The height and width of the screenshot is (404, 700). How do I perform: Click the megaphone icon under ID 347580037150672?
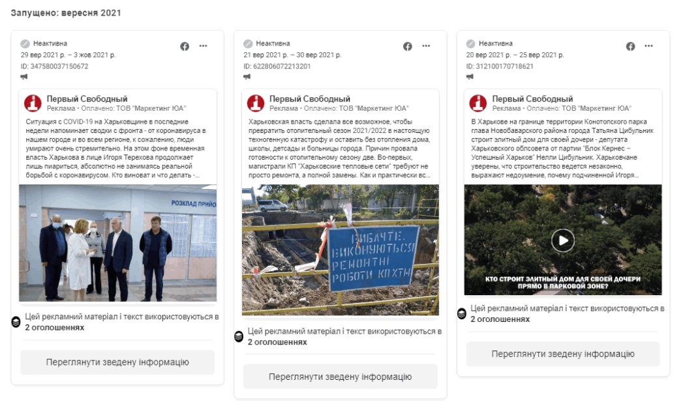coord(24,77)
